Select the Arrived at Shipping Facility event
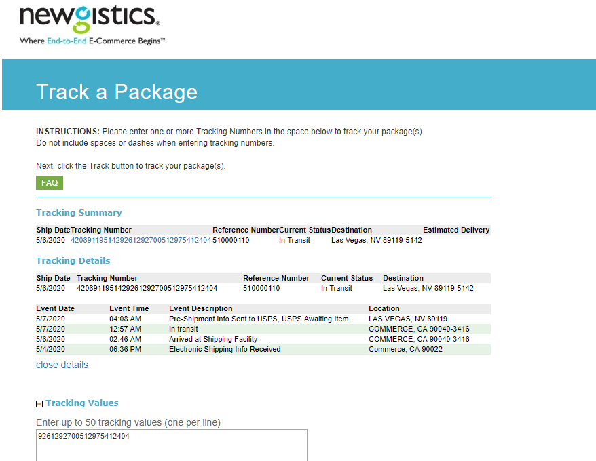Image resolution: width=596 pixels, height=461 pixels. pyautogui.click(x=213, y=339)
